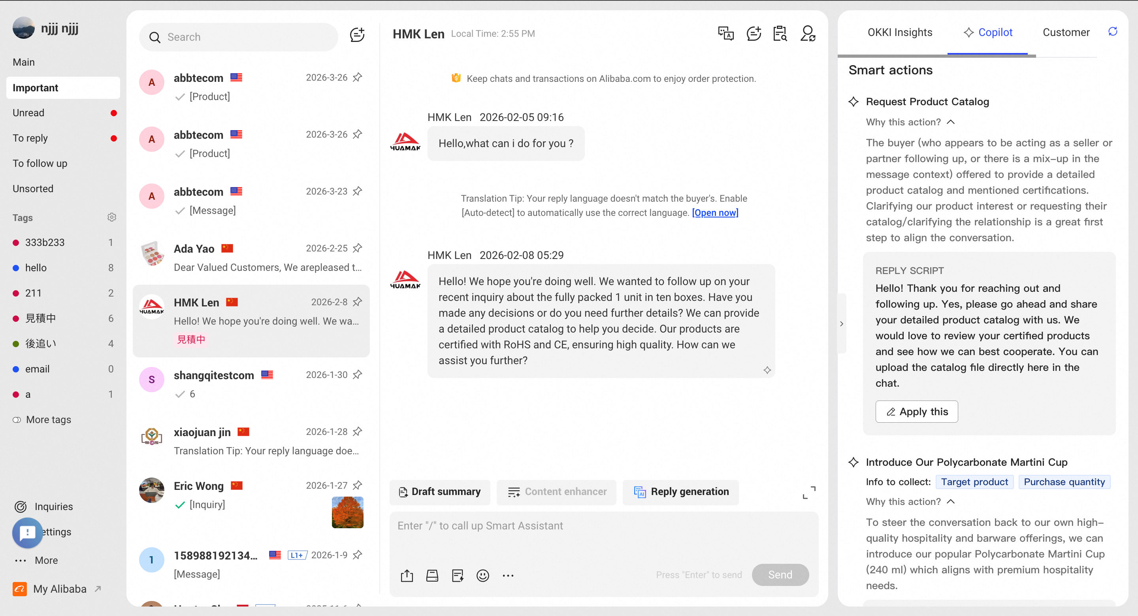Click the transfer contact person icon
This screenshot has height=616, width=1138.
[x=808, y=34]
